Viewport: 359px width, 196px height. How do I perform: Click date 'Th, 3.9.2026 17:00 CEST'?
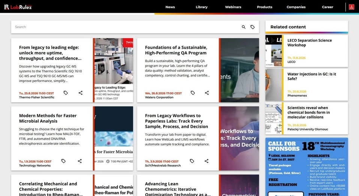(x=162, y=162)
